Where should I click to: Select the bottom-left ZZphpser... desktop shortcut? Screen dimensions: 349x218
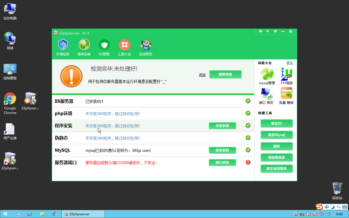pyautogui.click(x=10, y=161)
